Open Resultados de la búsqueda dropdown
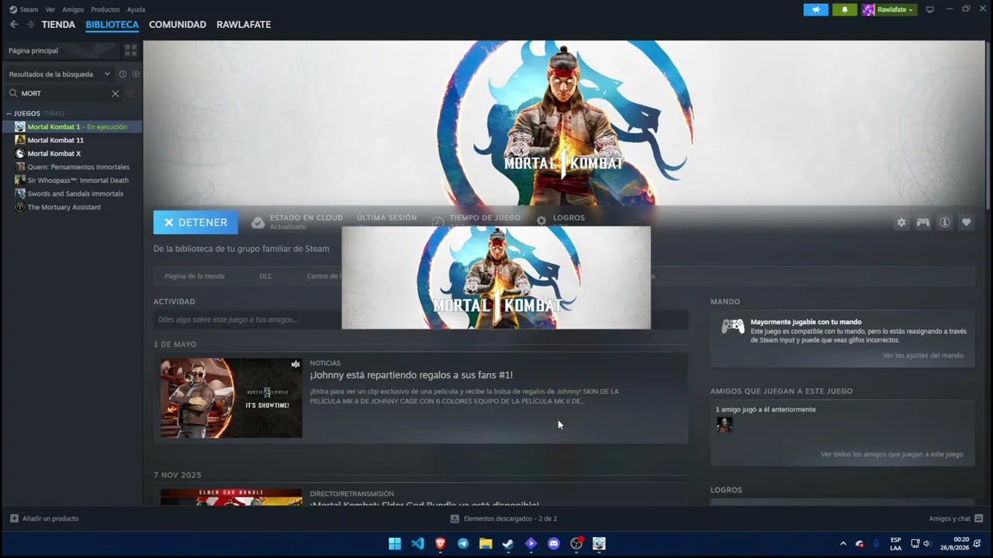 point(59,74)
